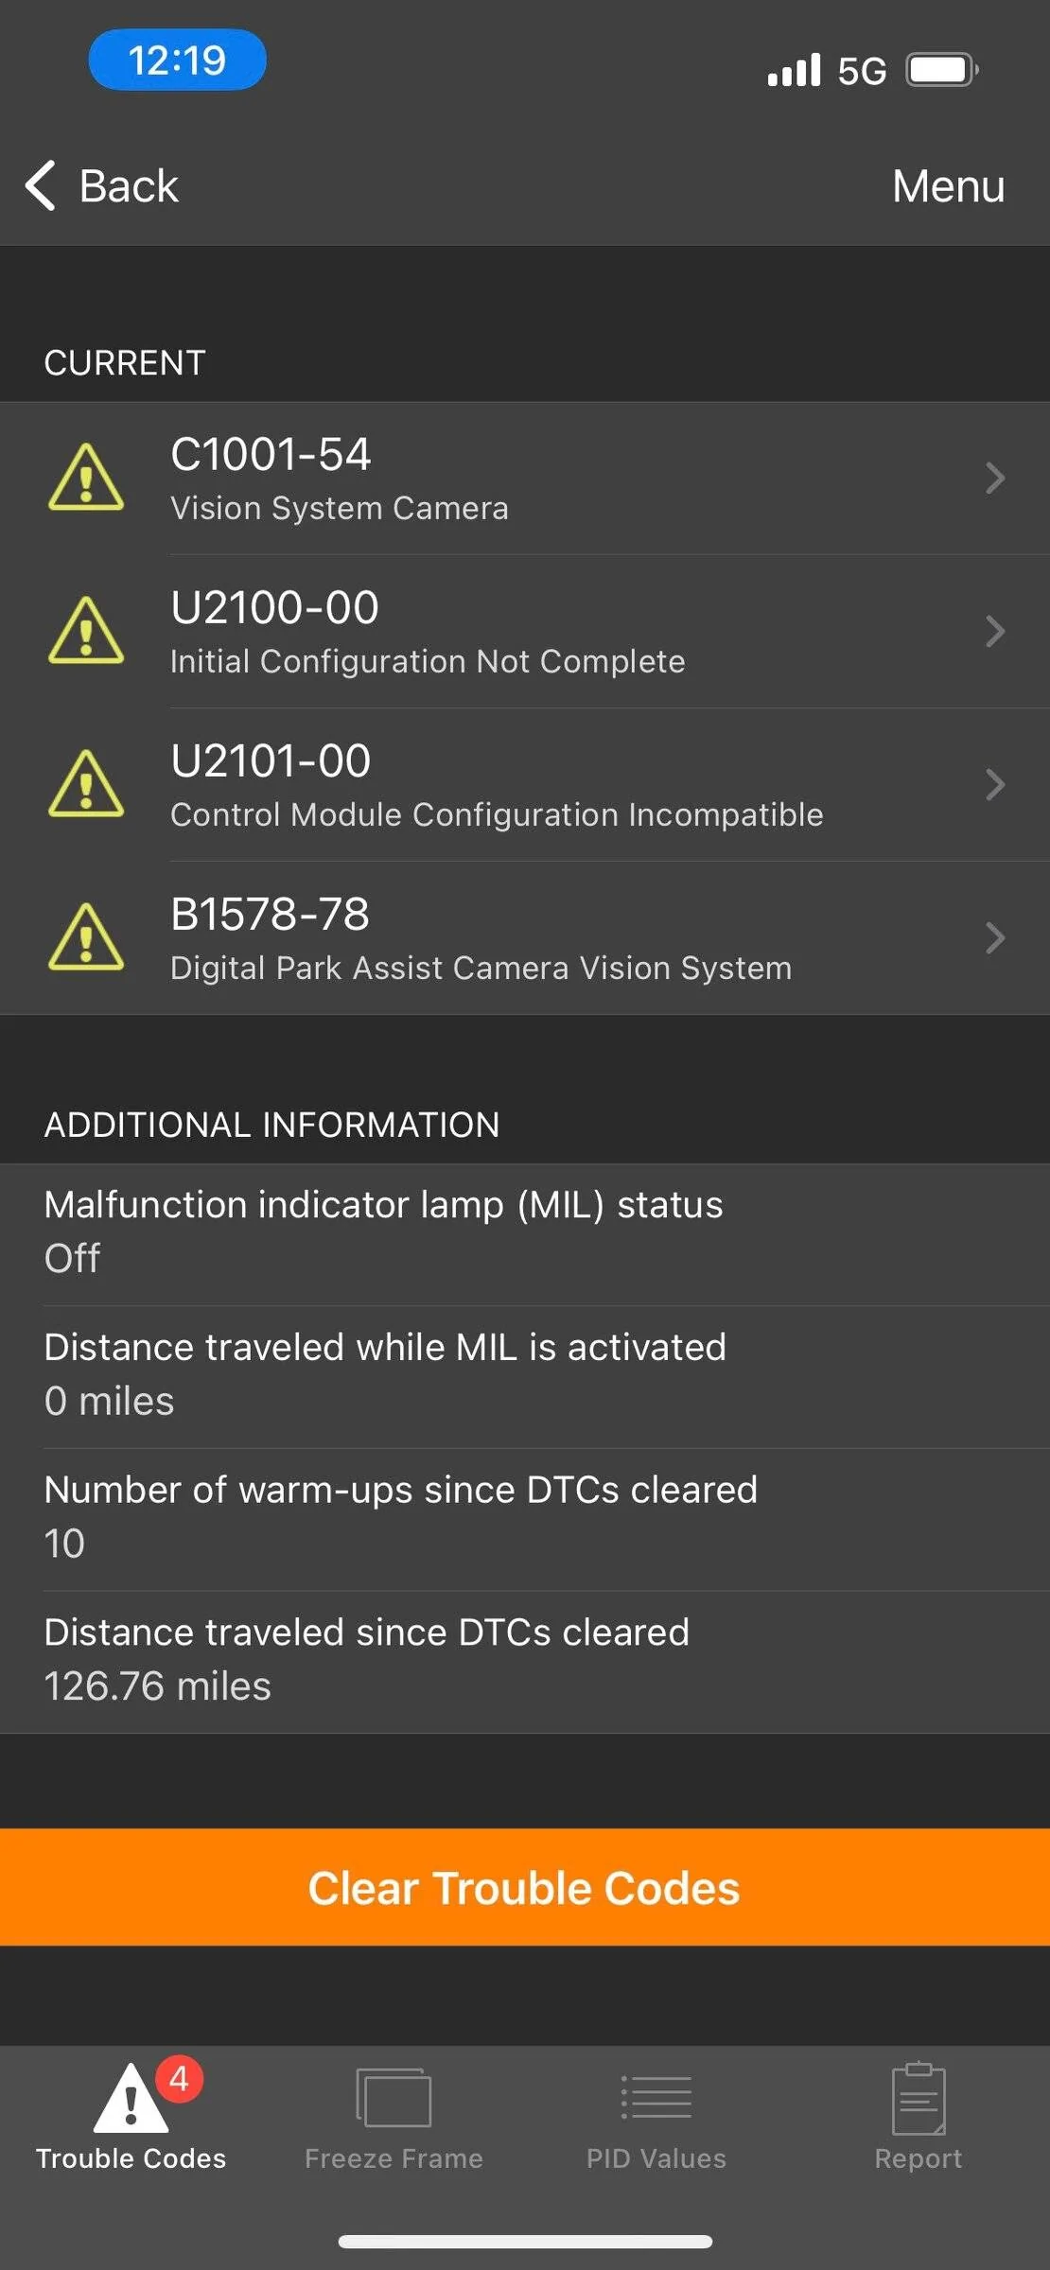Select the warning icon for U2101-00

(86, 784)
